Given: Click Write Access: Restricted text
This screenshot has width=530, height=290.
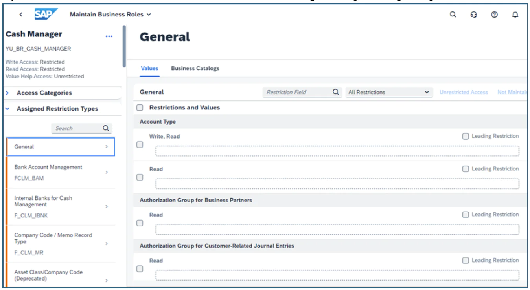Looking at the screenshot, I should 35,62.
